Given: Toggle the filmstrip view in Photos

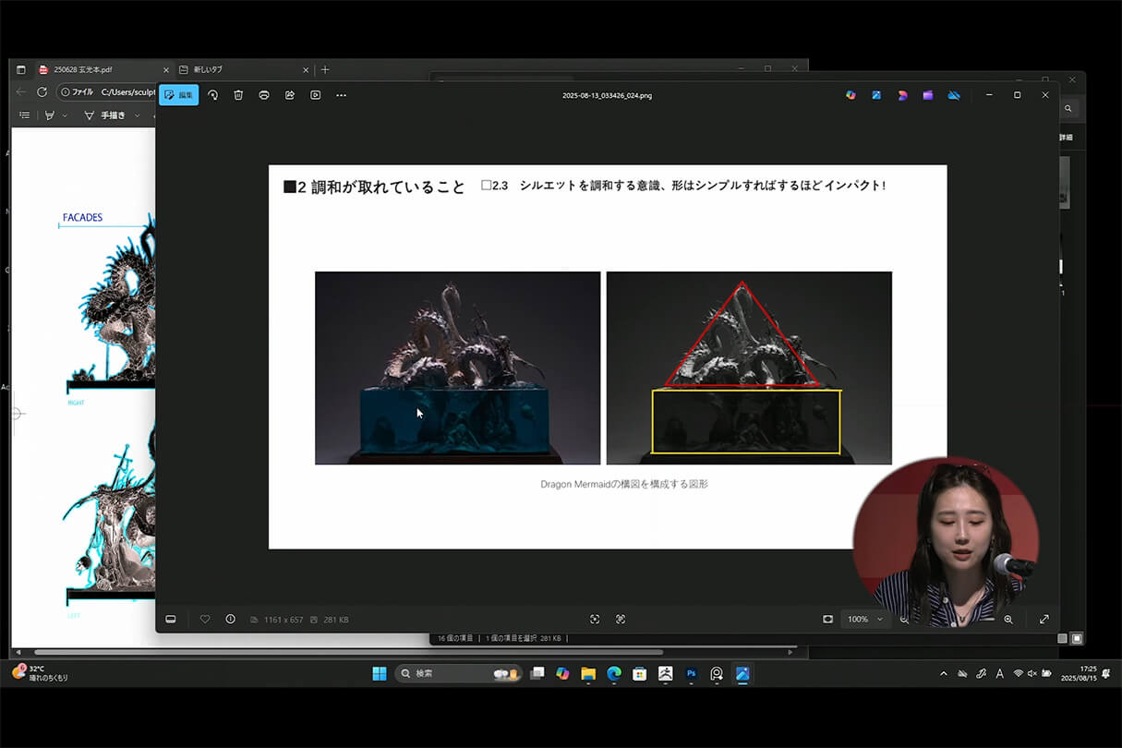Looking at the screenshot, I should pos(171,619).
